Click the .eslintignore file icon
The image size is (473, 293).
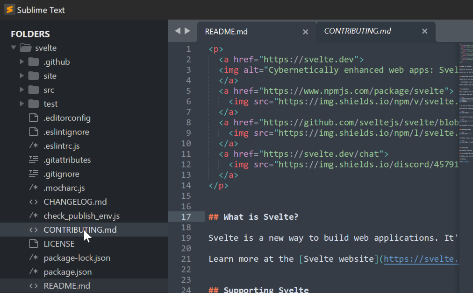pos(34,132)
